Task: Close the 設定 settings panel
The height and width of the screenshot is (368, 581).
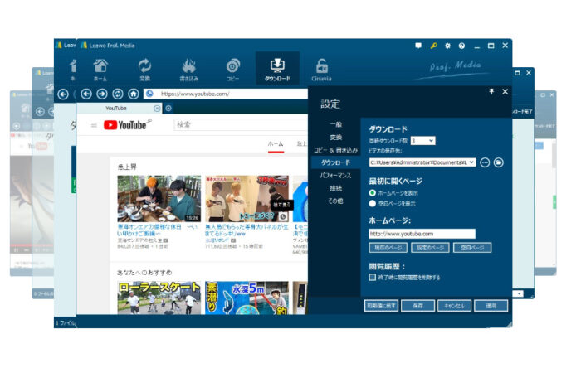Action: coord(505,91)
